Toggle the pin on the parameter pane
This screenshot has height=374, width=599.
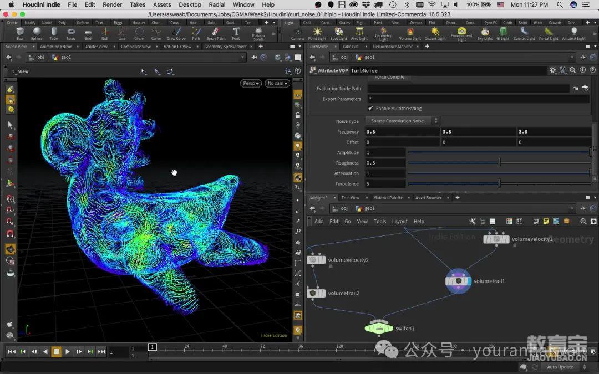point(583,57)
